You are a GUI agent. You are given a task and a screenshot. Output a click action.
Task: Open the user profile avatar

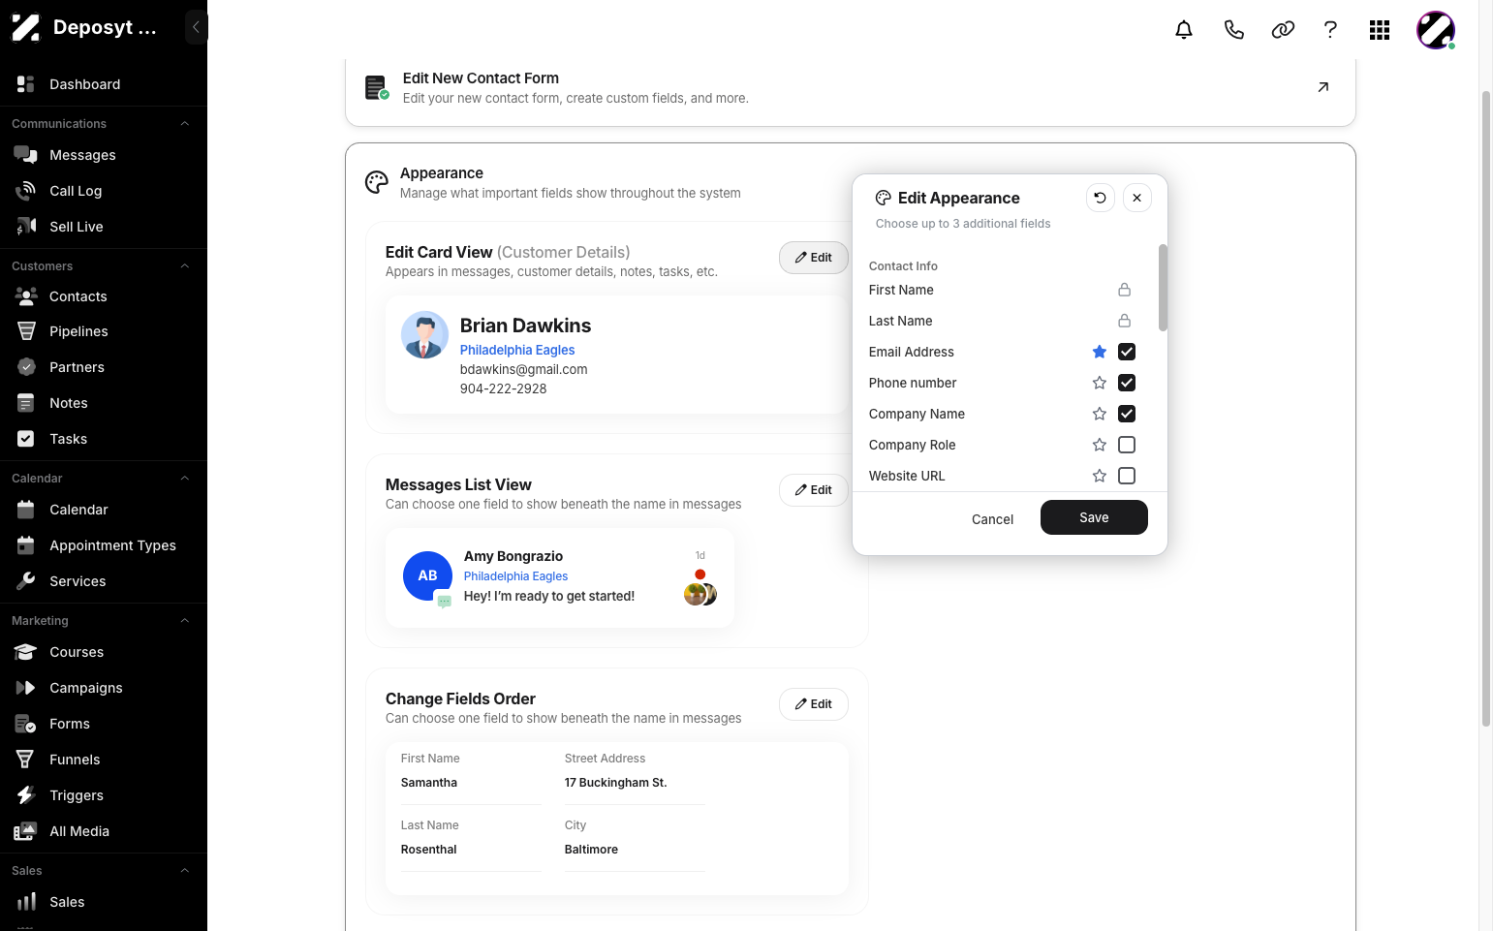[x=1436, y=30]
